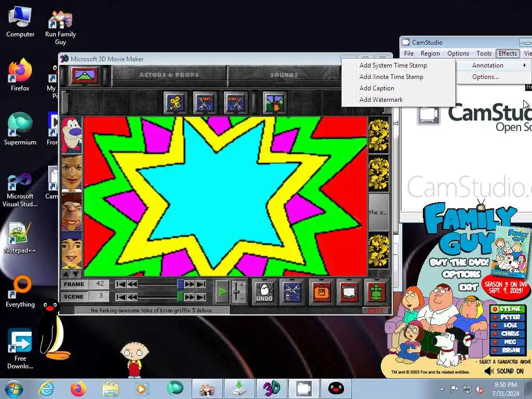The width and height of the screenshot is (532, 399).
Task: Switch to Actors & Props tab
Action: (x=169, y=75)
